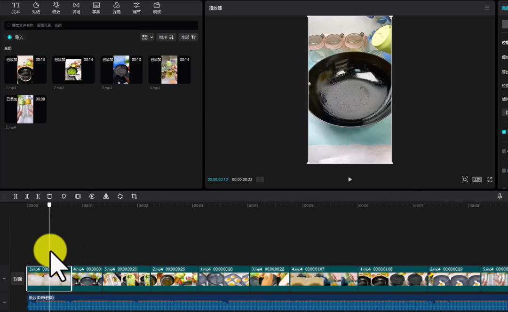
Task: Open video track options three-dots icon
Action: pyautogui.click(x=5, y=279)
